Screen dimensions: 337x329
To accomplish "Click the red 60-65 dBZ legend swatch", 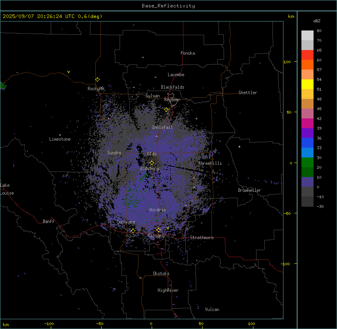I will (x=307, y=55).
